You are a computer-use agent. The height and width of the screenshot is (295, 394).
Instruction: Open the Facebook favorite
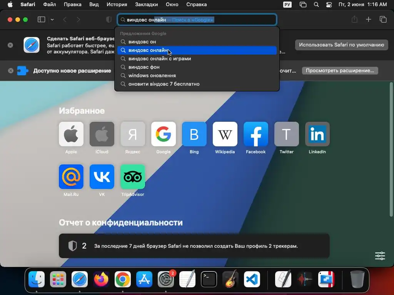click(256, 134)
